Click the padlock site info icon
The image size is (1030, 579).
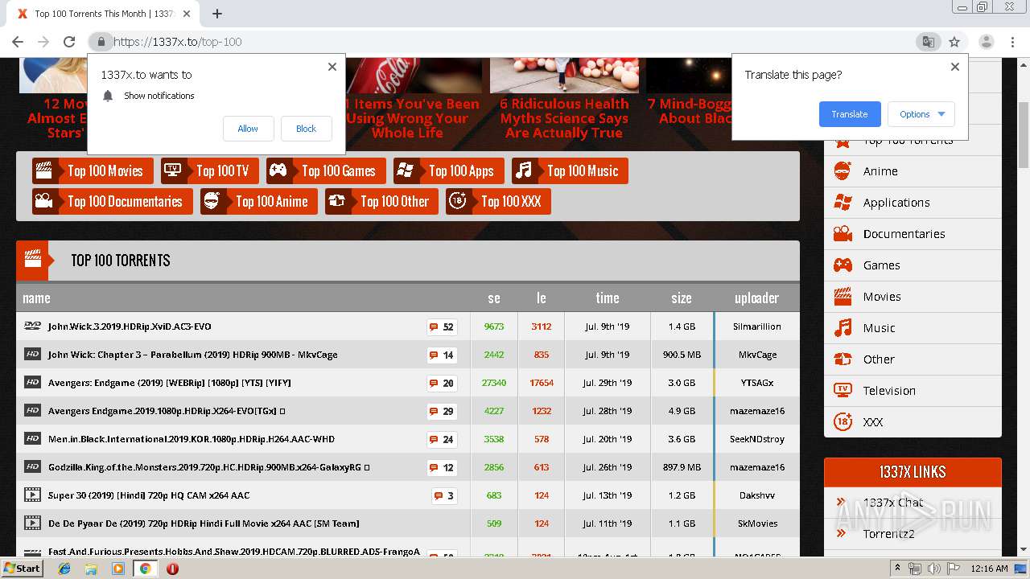tap(101, 42)
